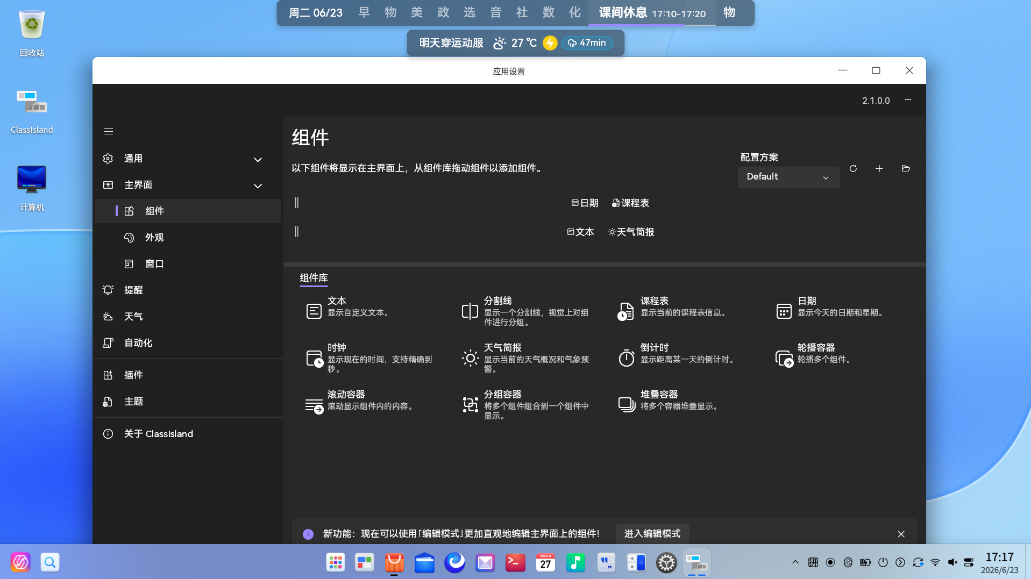The width and height of the screenshot is (1031, 579).
Task: Go to the 自动化 settings page
Action: [188, 343]
